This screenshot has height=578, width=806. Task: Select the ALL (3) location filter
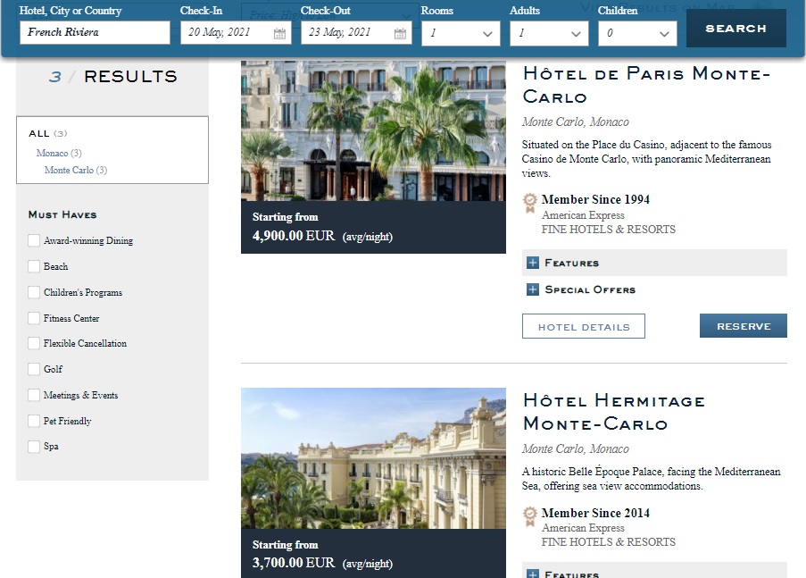point(47,133)
